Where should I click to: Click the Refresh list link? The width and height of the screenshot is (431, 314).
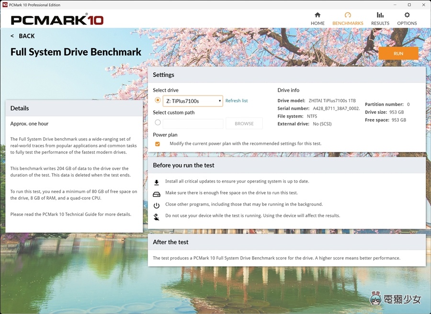pos(237,101)
